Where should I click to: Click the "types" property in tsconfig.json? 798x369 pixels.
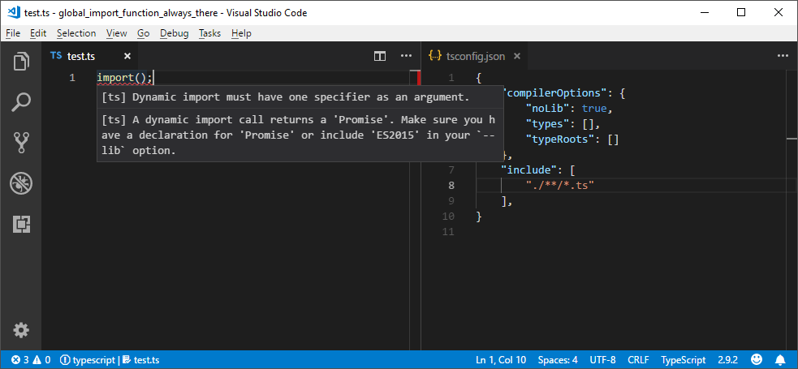pyautogui.click(x=547, y=123)
